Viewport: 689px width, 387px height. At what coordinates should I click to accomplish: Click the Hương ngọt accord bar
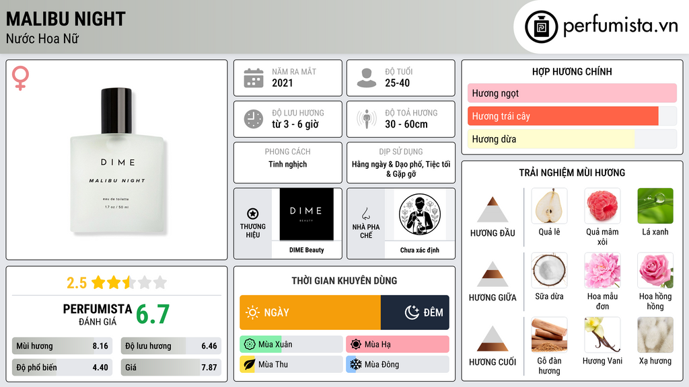(572, 93)
